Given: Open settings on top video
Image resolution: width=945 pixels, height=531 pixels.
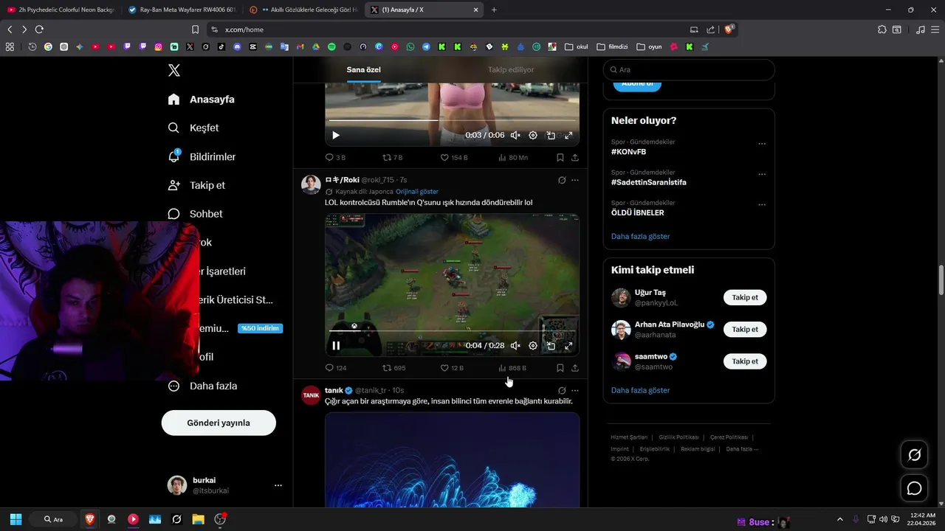Looking at the screenshot, I should coord(533,135).
